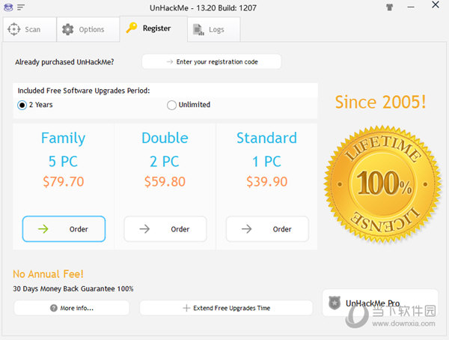The image size is (449, 340).
Task: Select the 2 Years upgrade period
Action: [35, 105]
